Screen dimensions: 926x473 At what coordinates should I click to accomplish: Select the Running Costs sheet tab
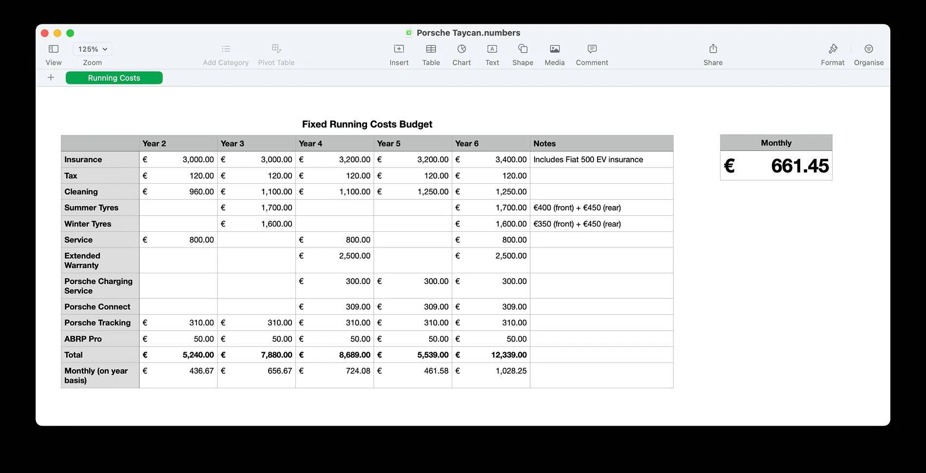click(114, 78)
